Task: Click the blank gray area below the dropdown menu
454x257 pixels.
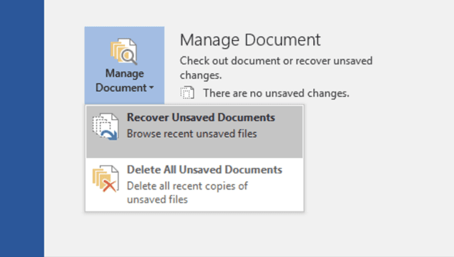Action: tap(194, 233)
